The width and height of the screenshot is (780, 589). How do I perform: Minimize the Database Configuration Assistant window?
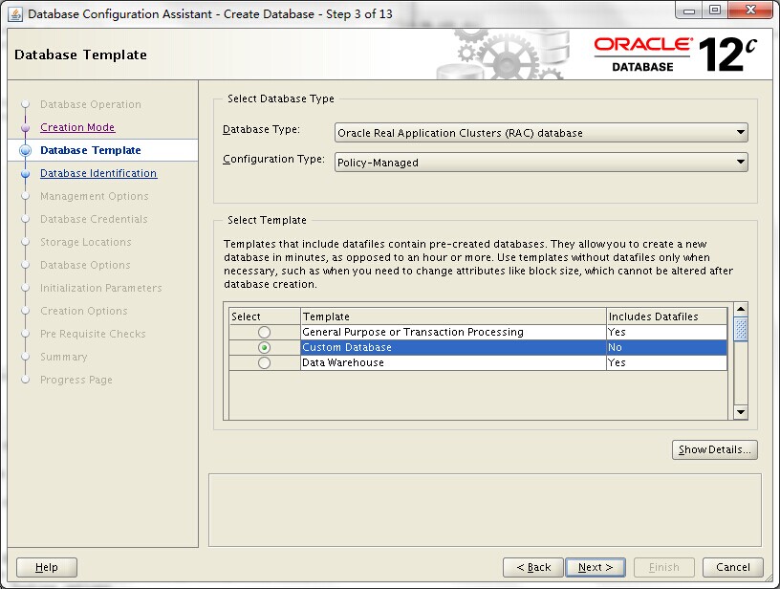tap(689, 11)
